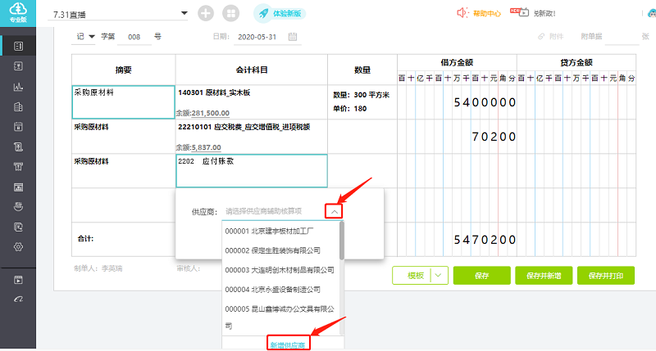
Task: Click the 保存并新增 button
Action: pyautogui.click(x=544, y=276)
